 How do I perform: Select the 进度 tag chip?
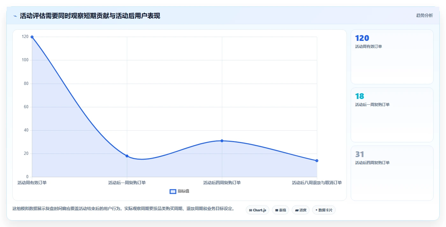[x=301, y=210]
